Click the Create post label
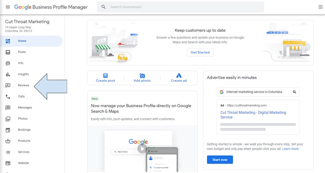Image resolution: width=325 pixels, height=173 pixels. (x=105, y=81)
